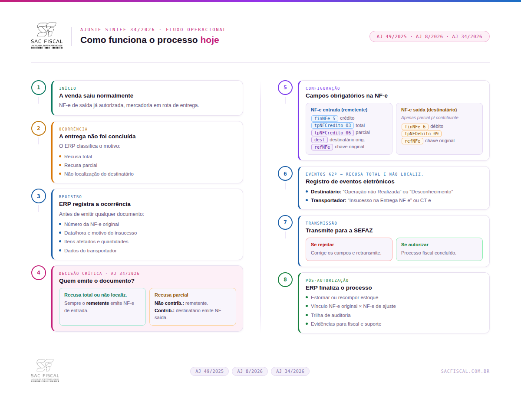
Task: Select the step 2 circle for Ocorrência
Action: pyautogui.click(x=39, y=128)
